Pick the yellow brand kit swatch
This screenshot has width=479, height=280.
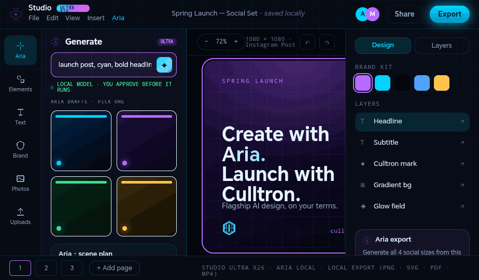[x=442, y=83]
